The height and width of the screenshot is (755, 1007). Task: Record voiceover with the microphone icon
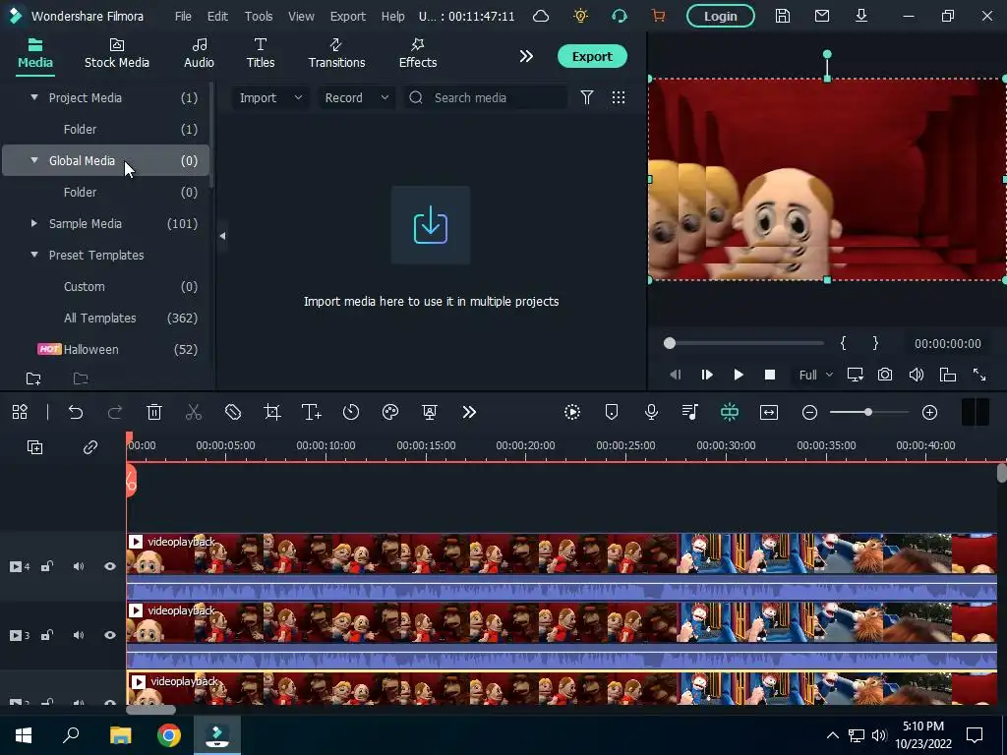(651, 412)
